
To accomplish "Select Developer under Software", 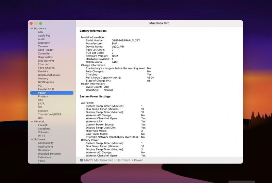I will [44, 150].
